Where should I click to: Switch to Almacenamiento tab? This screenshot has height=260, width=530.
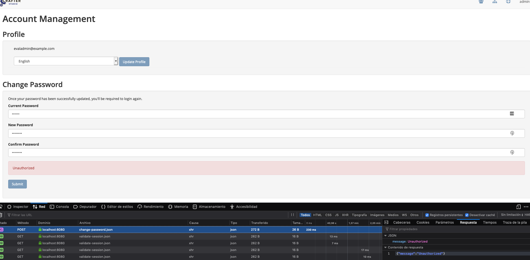tap(209, 207)
